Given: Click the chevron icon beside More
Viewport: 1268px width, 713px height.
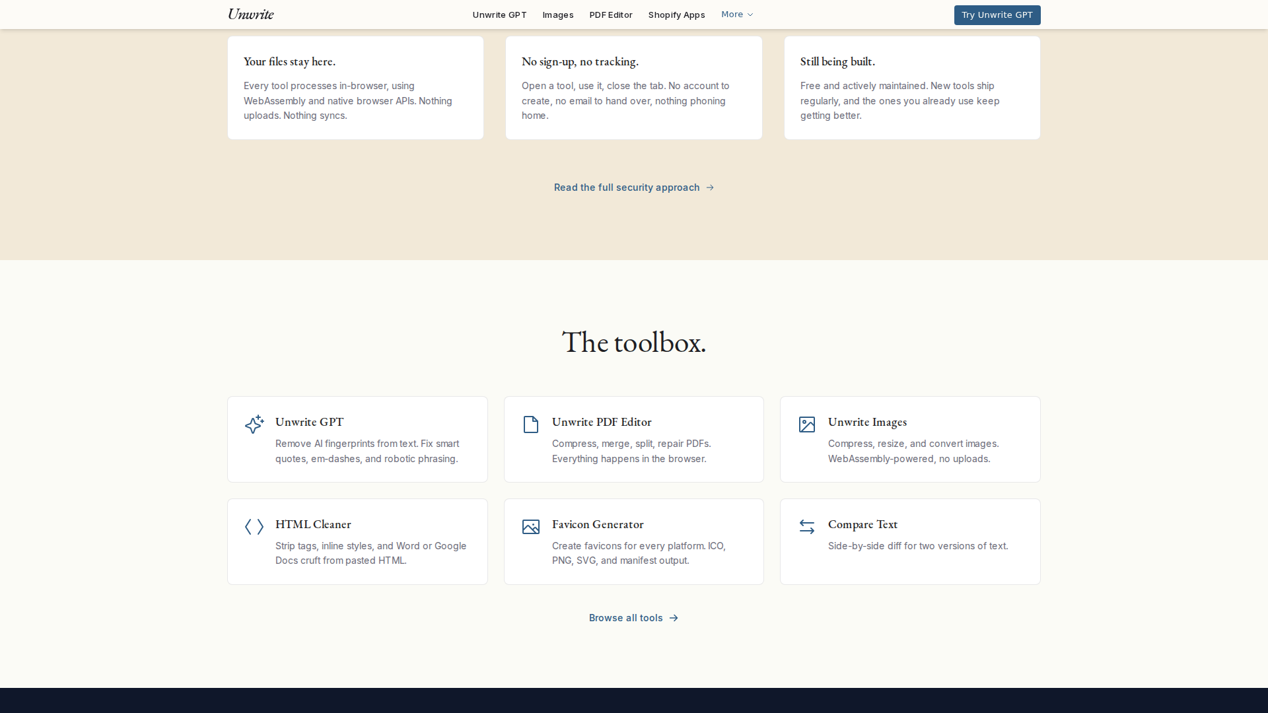Looking at the screenshot, I should point(750,15).
